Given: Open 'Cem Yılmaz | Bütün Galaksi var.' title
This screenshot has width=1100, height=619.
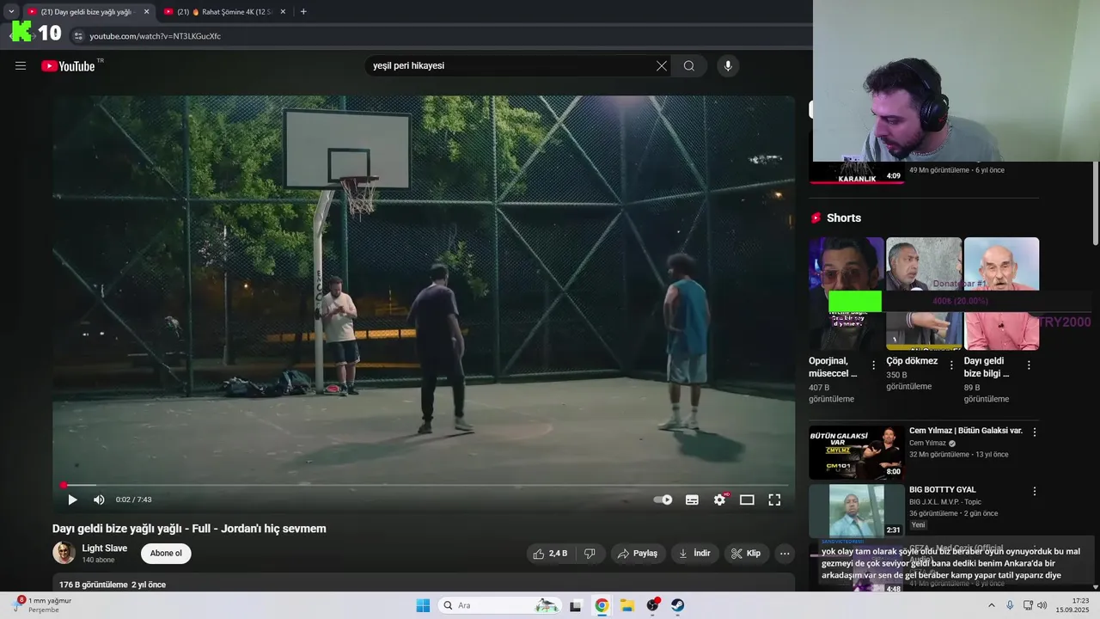Looking at the screenshot, I should [x=966, y=431].
